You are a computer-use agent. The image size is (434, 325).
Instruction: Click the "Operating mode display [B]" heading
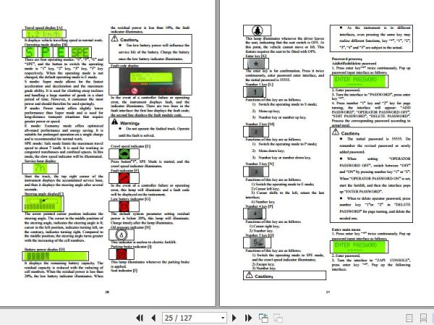46,45
